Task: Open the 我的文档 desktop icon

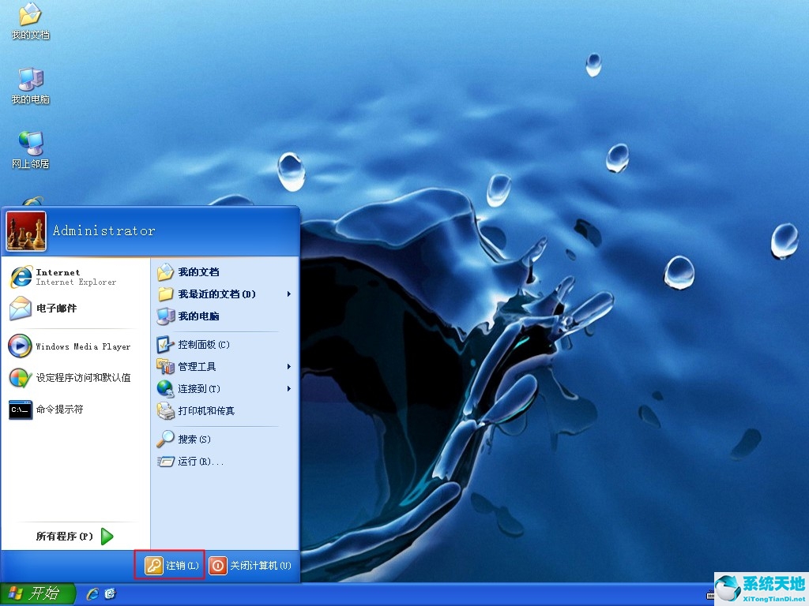Action: [31, 21]
